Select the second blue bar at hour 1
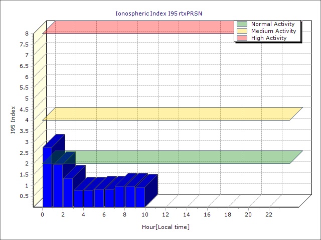The width and height of the screenshot is (321, 240). (58, 186)
